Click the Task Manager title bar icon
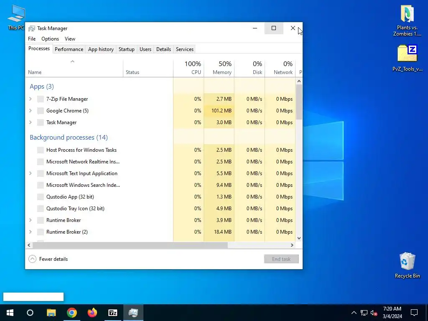 coord(32,28)
